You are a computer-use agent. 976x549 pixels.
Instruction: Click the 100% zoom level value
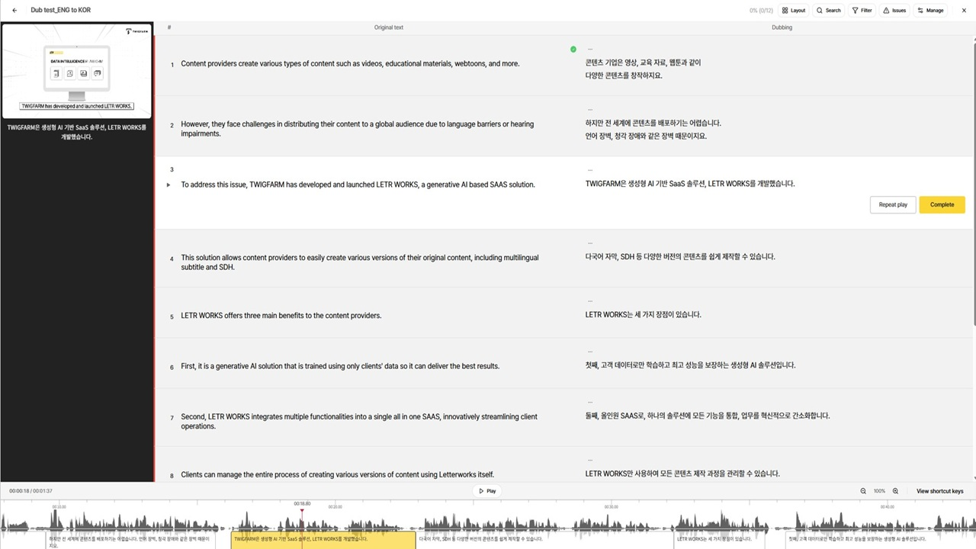pos(879,491)
